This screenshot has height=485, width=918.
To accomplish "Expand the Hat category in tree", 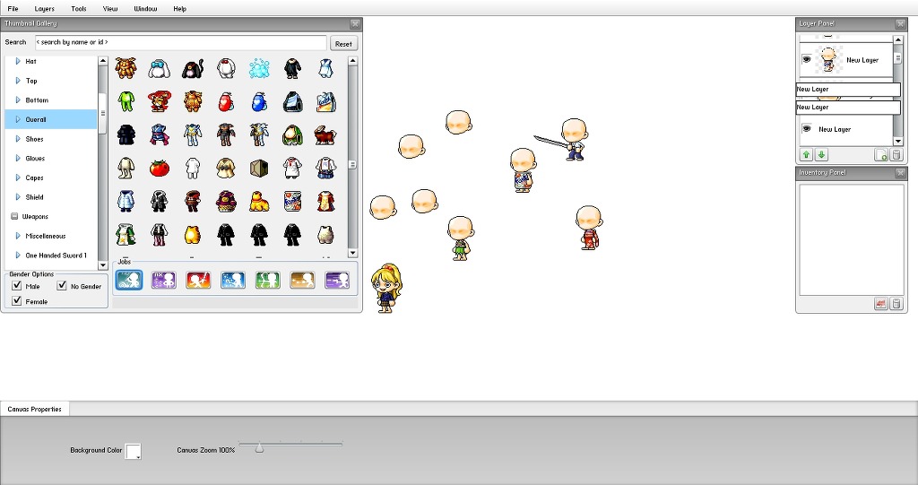I will [x=18, y=62].
